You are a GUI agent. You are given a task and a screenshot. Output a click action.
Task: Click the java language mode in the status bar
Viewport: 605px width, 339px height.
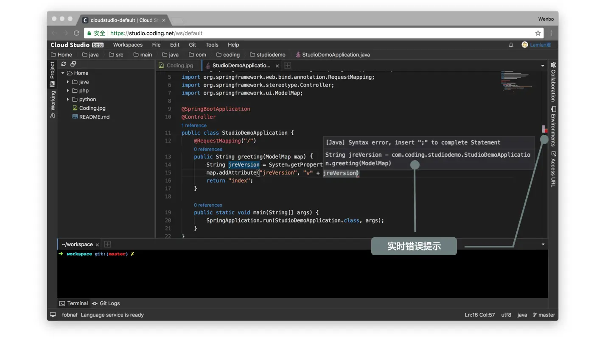[x=522, y=315]
